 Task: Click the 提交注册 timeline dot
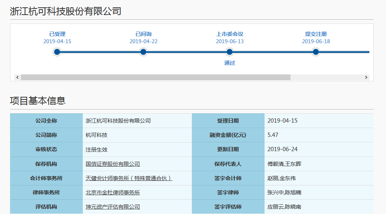(316, 52)
